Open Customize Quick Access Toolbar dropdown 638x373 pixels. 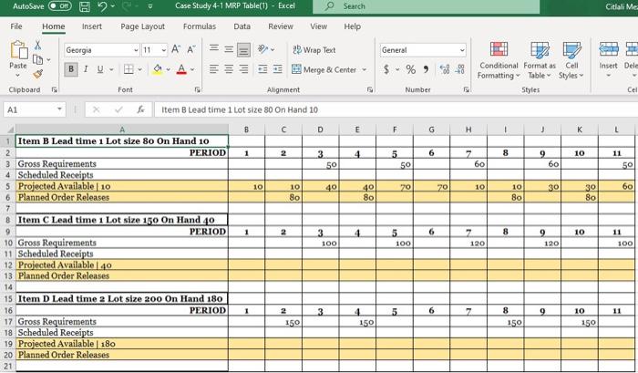pos(150,6)
